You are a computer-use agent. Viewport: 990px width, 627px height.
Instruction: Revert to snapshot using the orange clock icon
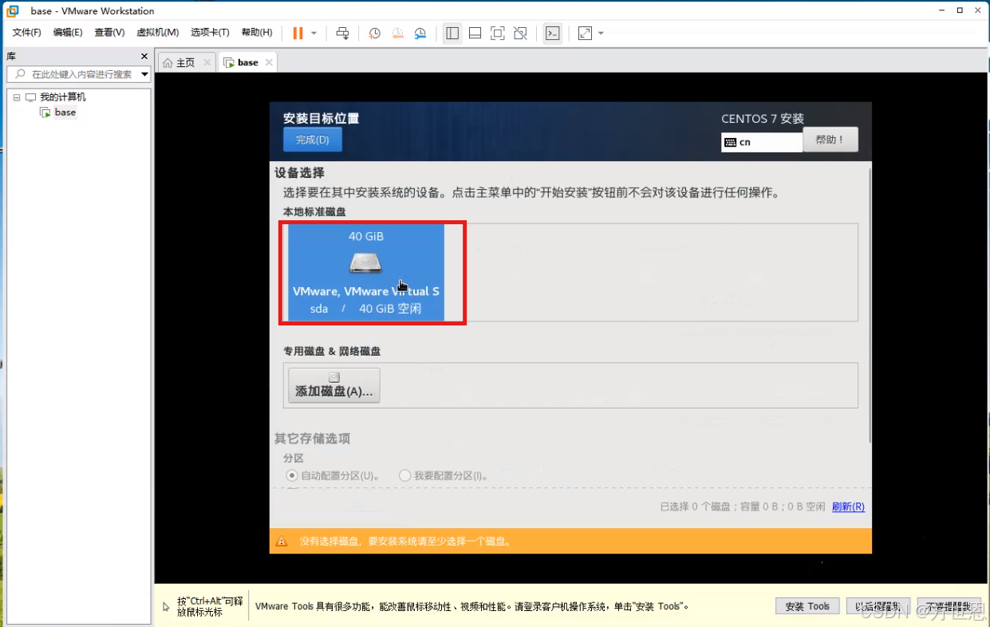(397, 33)
